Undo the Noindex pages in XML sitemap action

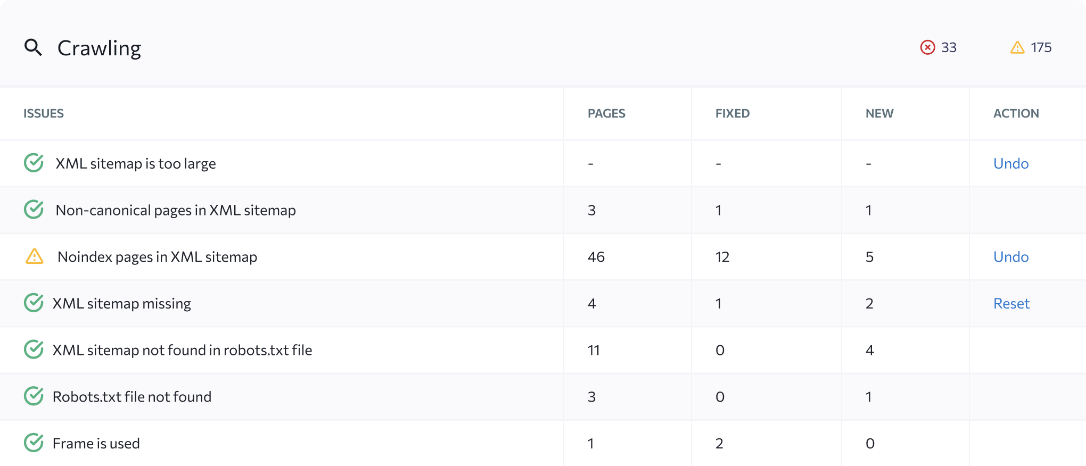coord(1011,256)
